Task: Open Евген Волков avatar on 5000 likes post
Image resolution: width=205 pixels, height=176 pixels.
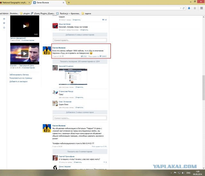Action: click(47, 50)
